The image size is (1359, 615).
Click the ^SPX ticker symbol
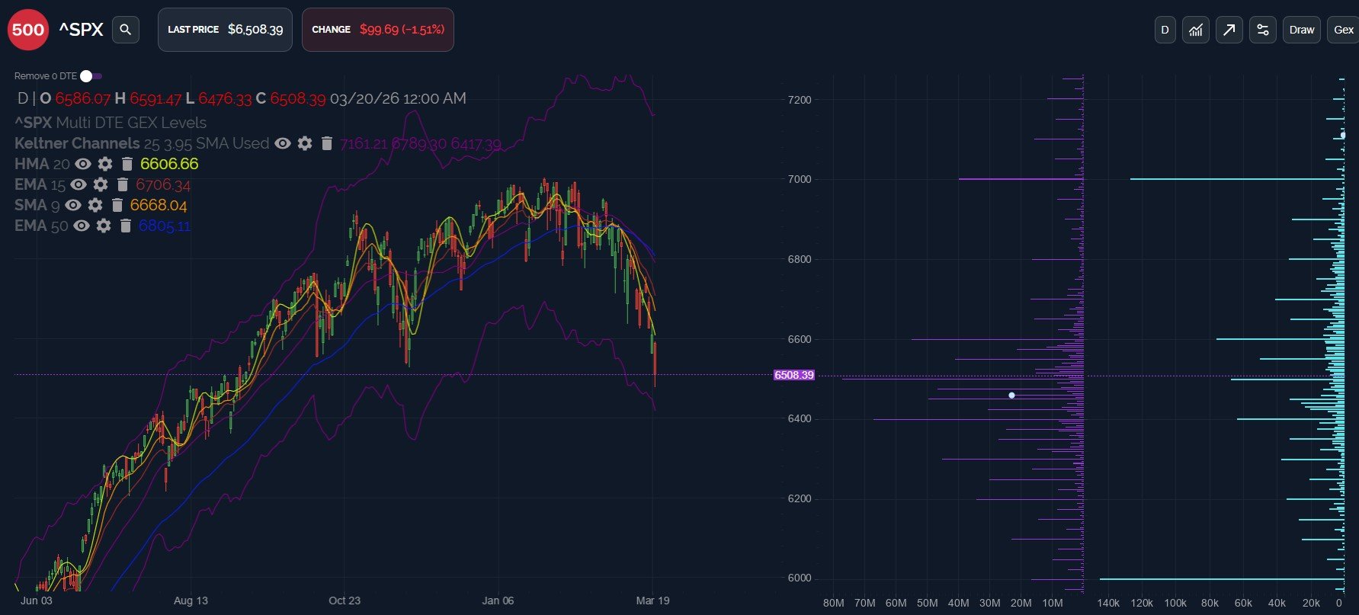tap(81, 30)
